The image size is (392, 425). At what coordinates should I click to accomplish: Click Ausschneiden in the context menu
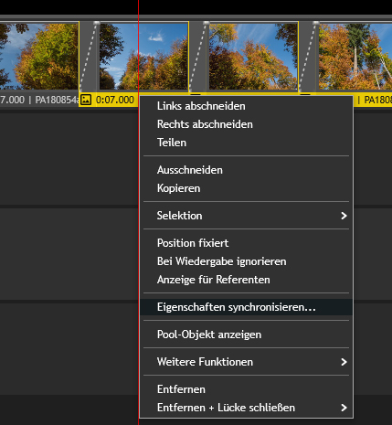point(246,170)
